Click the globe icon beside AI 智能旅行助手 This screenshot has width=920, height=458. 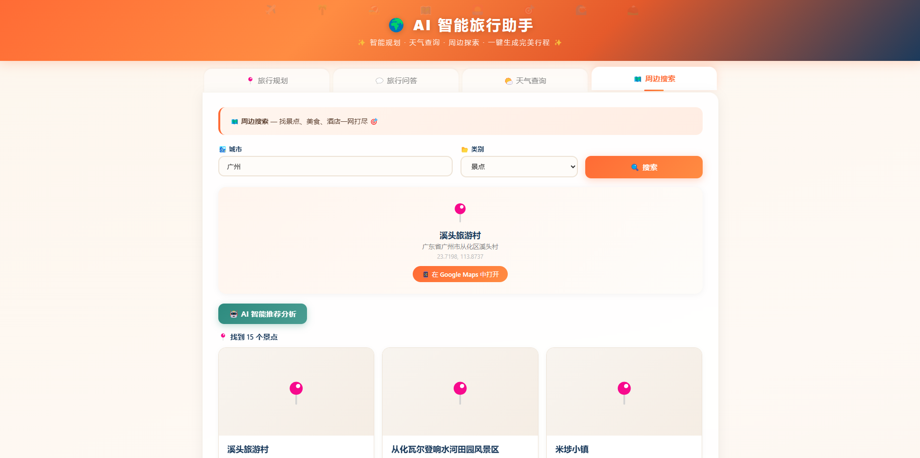[x=396, y=25]
